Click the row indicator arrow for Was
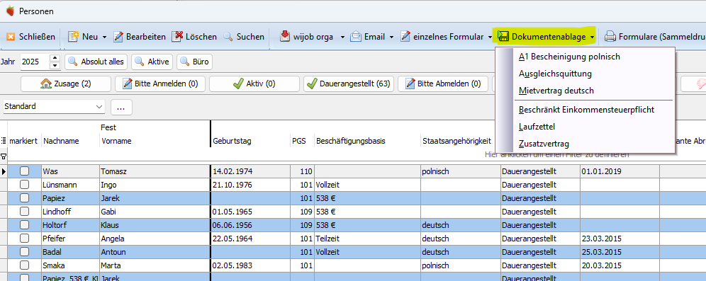The width and height of the screenshot is (706, 281). point(4,171)
